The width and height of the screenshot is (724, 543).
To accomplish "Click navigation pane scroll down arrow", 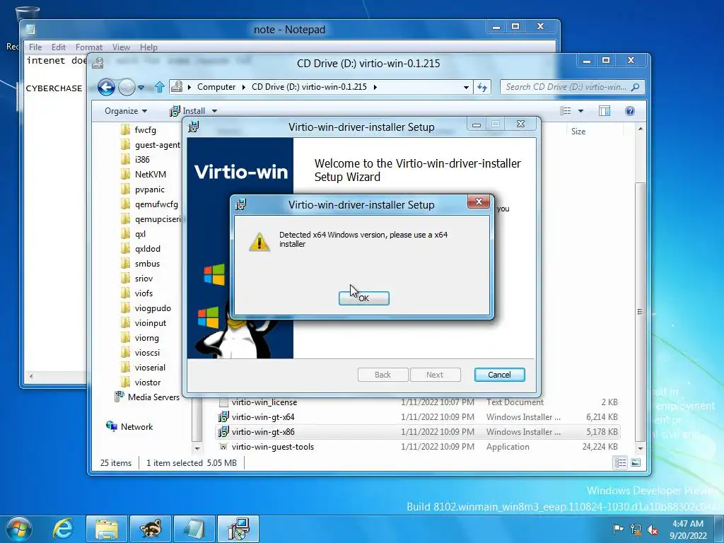I will click(x=197, y=448).
